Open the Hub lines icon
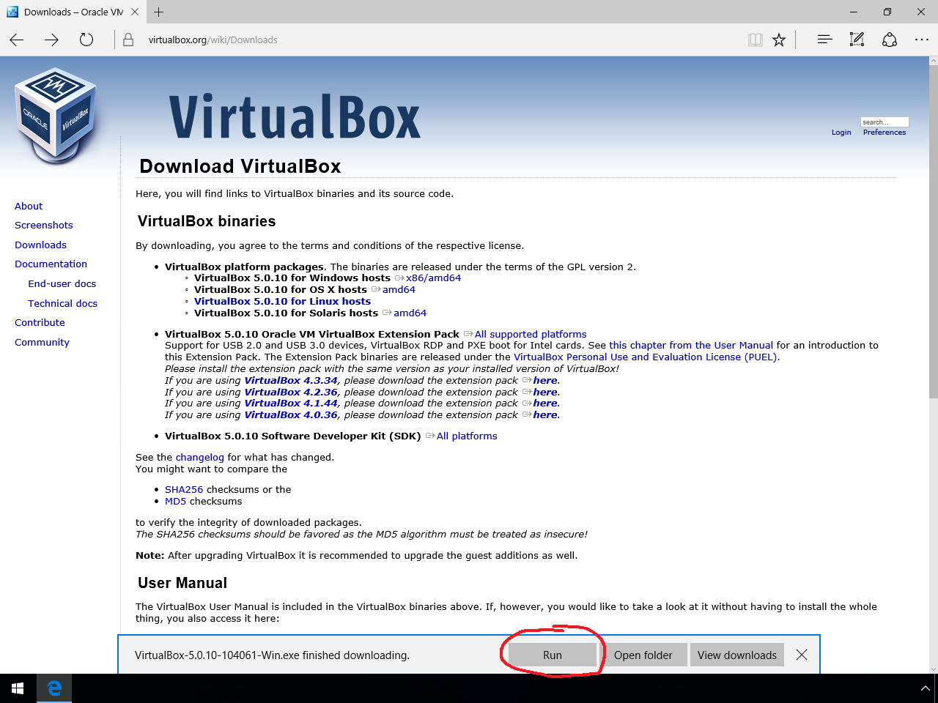Screen dimensions: 938x703 point(824,40)
